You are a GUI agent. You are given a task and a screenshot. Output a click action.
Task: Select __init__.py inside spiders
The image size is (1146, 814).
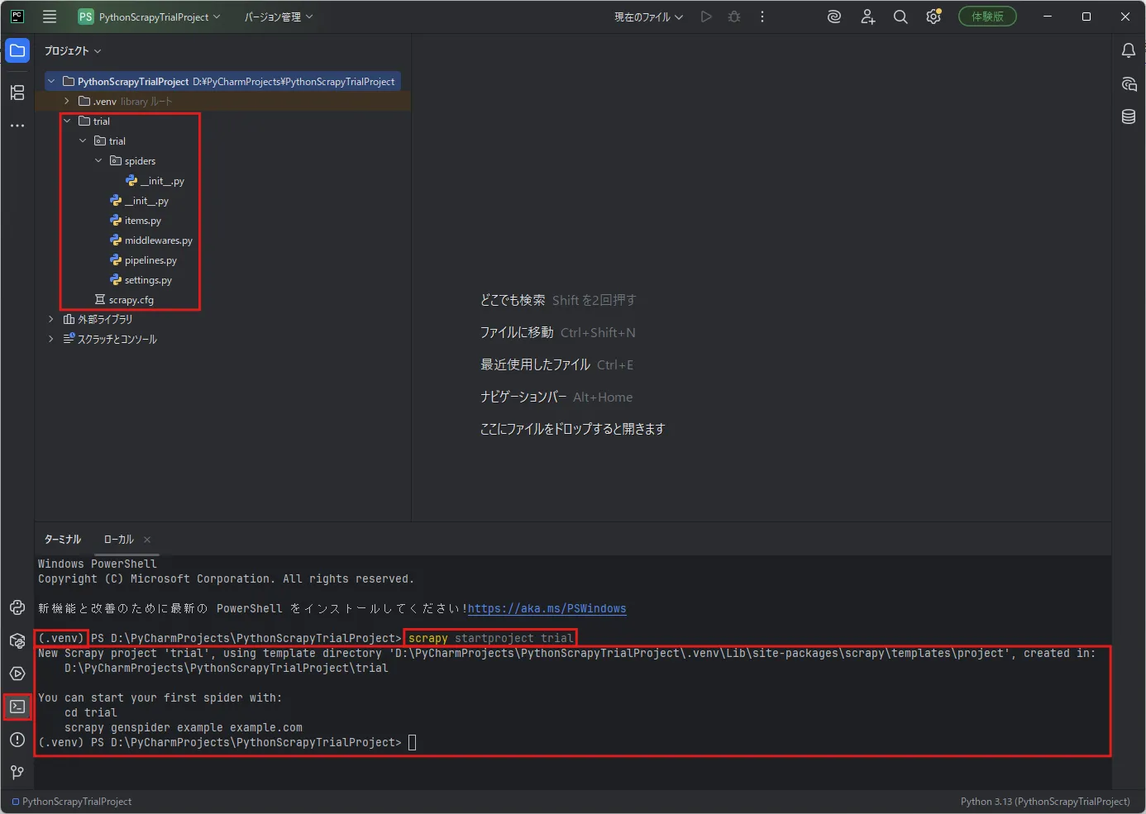pos(155,181)
